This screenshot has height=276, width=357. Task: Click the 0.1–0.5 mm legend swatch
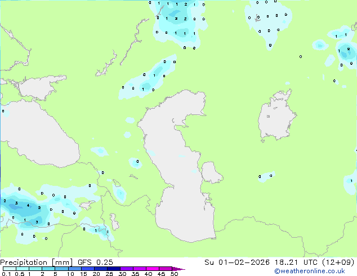[x=10, y=269]
